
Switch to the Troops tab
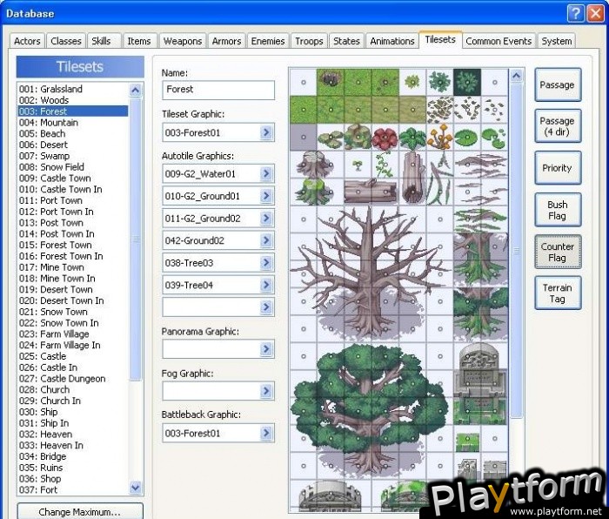309,41
